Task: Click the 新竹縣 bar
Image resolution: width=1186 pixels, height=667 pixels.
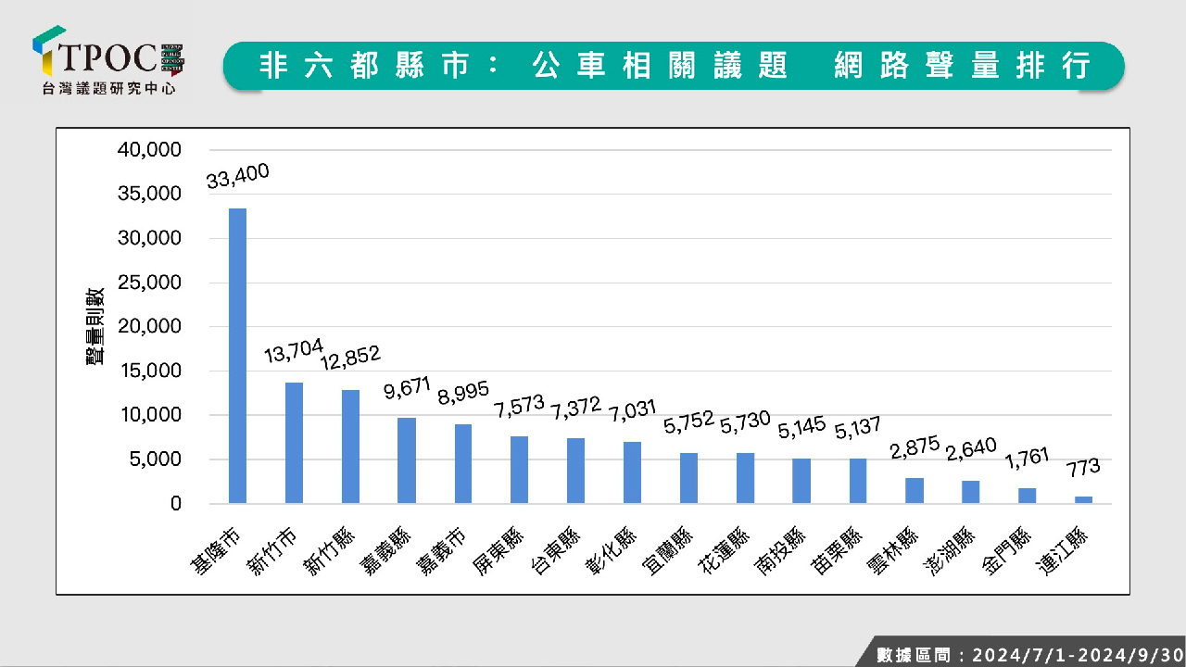Action: tap(350, 447)
